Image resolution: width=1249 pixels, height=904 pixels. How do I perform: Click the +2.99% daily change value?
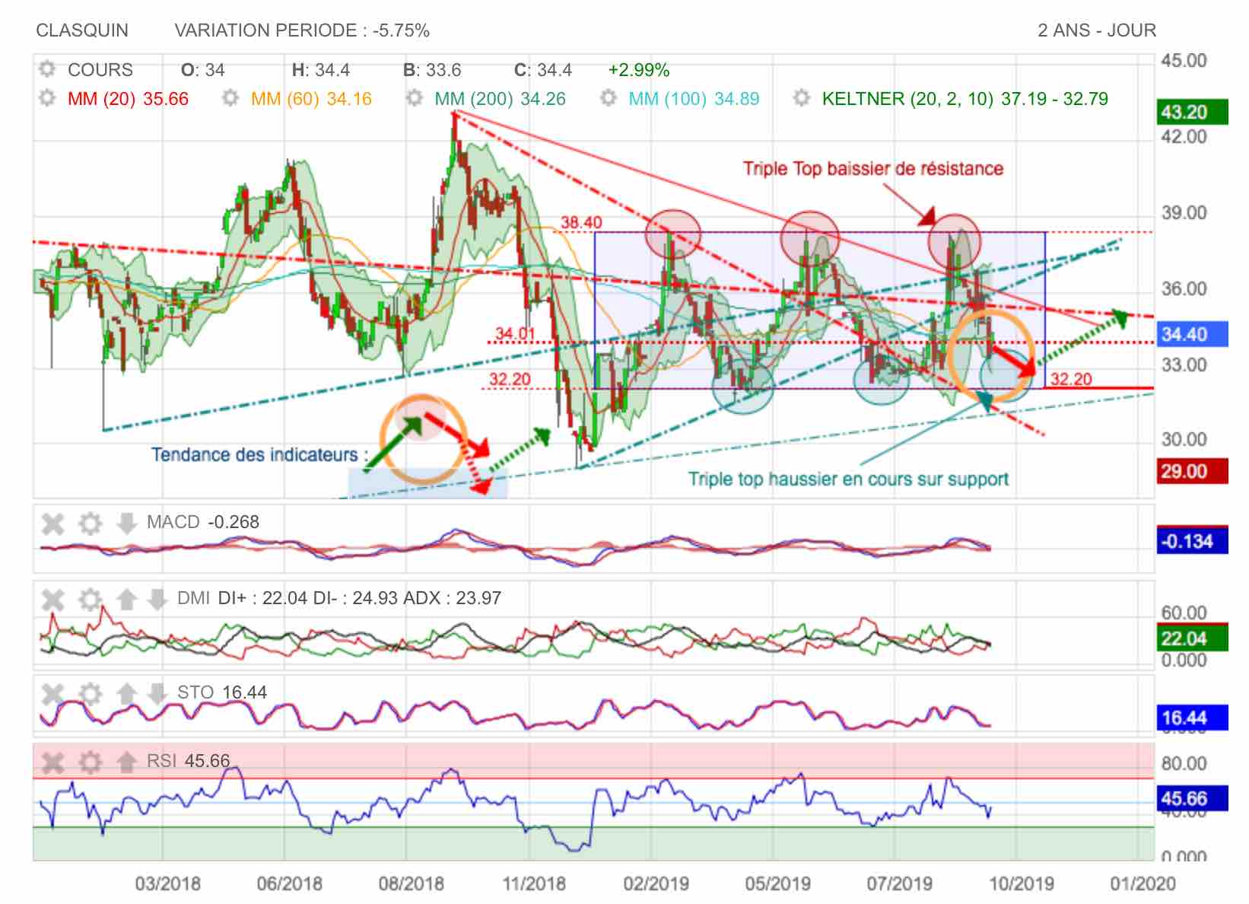[638, 70]
